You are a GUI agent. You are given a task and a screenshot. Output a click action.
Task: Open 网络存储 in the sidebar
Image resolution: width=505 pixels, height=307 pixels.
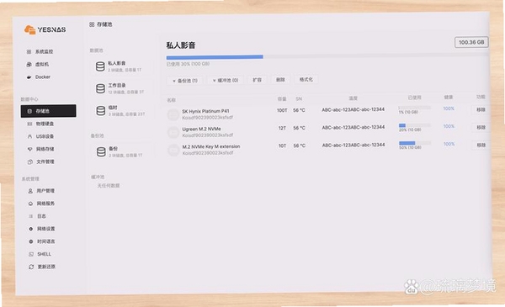[x=45, y=149]
